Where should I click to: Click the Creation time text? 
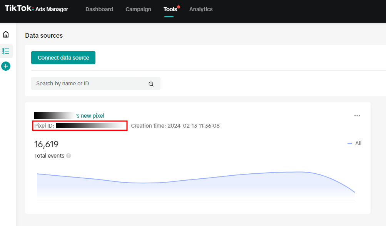pos(175,126)
